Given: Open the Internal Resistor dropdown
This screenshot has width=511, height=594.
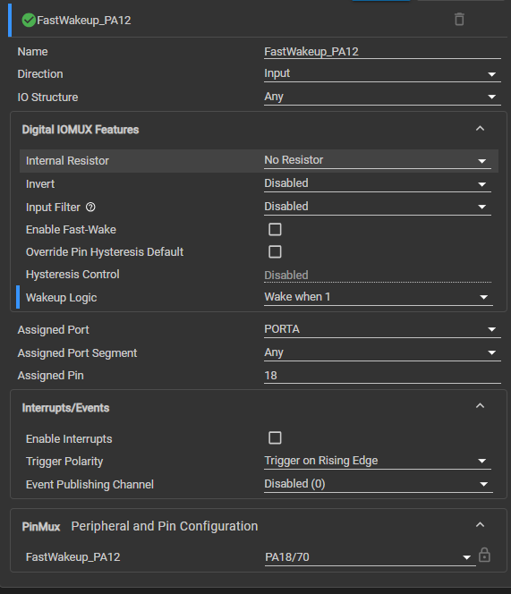Looking at the screenshot, I should [378, 161].
